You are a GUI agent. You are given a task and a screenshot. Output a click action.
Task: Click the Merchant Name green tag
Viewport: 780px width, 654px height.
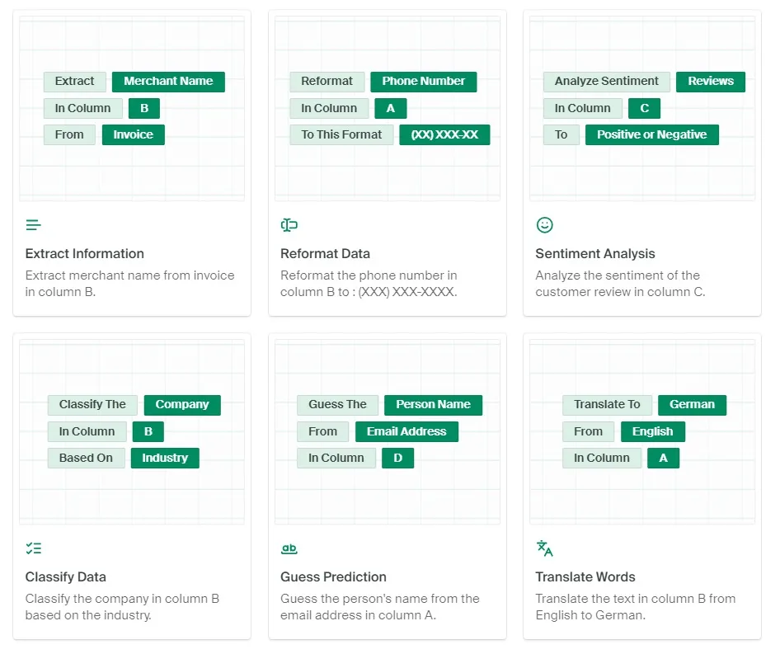coord(168,82)
